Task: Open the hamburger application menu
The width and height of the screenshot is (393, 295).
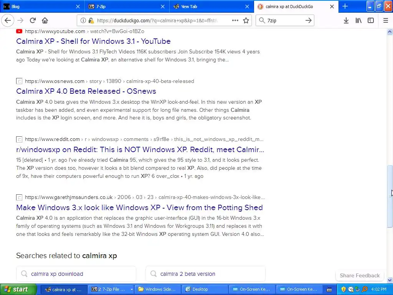Action: 385,21
